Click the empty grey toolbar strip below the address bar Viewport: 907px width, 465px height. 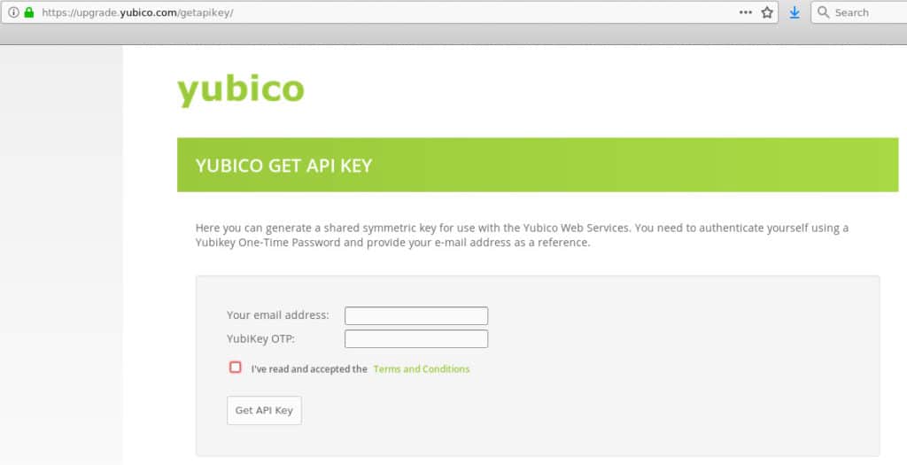pyautogui.click(x=453, y=35)
